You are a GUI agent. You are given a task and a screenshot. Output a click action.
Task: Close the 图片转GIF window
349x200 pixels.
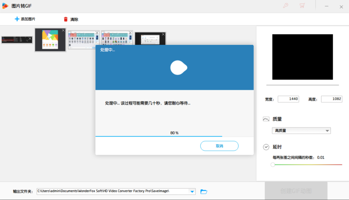pyautogui.click(x=341, y=7)
